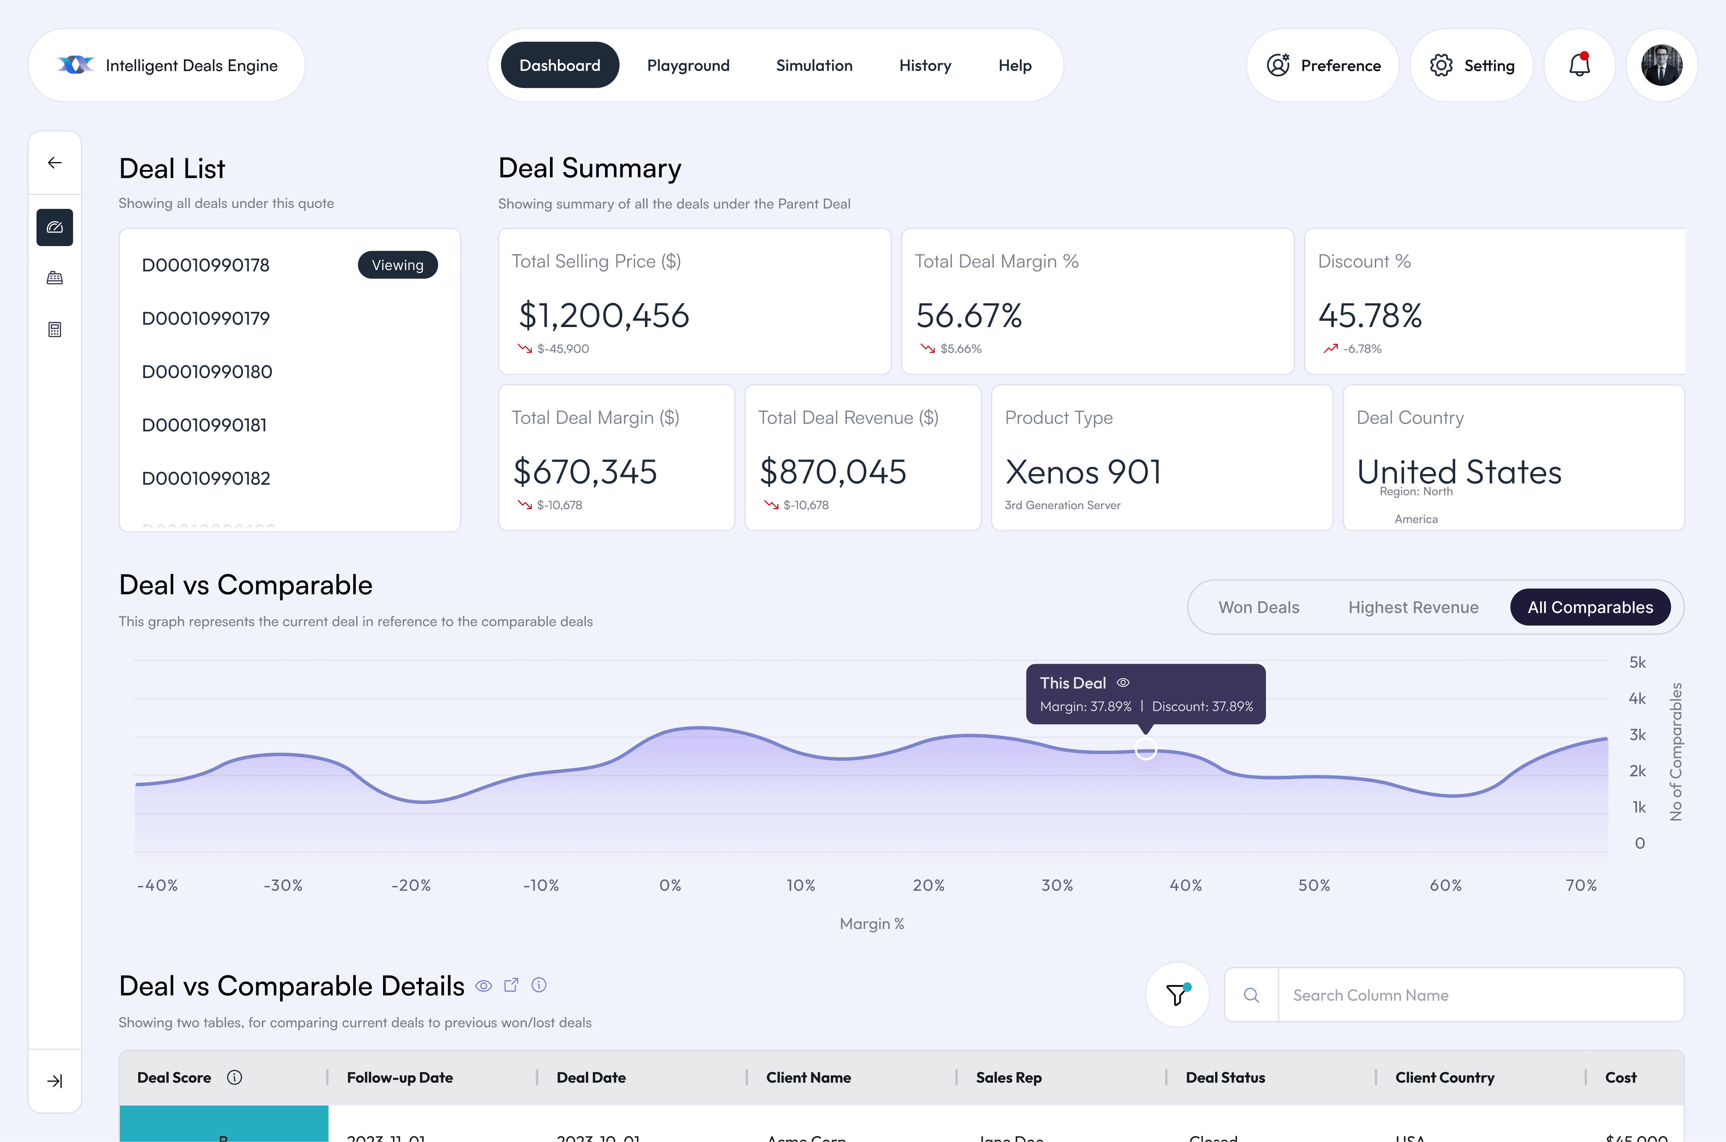Open the user profile avatar menu

(x=1661, y=66)
